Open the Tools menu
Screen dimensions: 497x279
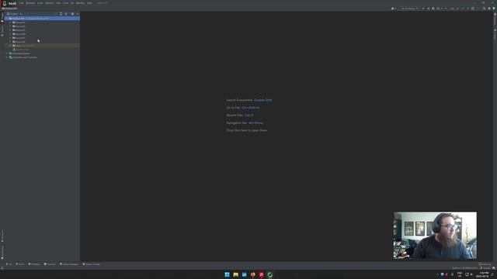coord(65,3)
